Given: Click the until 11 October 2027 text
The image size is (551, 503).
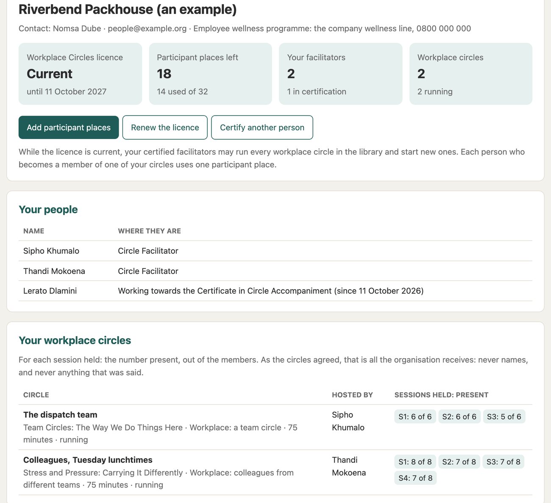Looking at the screenshot, I should click(67, 91).
